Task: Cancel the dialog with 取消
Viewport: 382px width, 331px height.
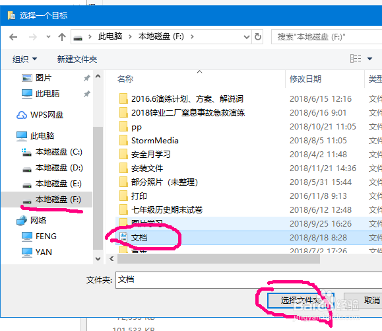Action: [x=363, y=301]
